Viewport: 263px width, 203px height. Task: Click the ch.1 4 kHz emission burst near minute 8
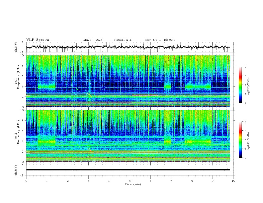tap(198, 87)
